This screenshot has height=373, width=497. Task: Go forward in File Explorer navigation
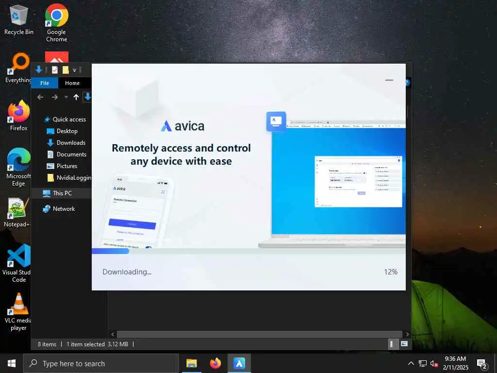pos(54,97)
